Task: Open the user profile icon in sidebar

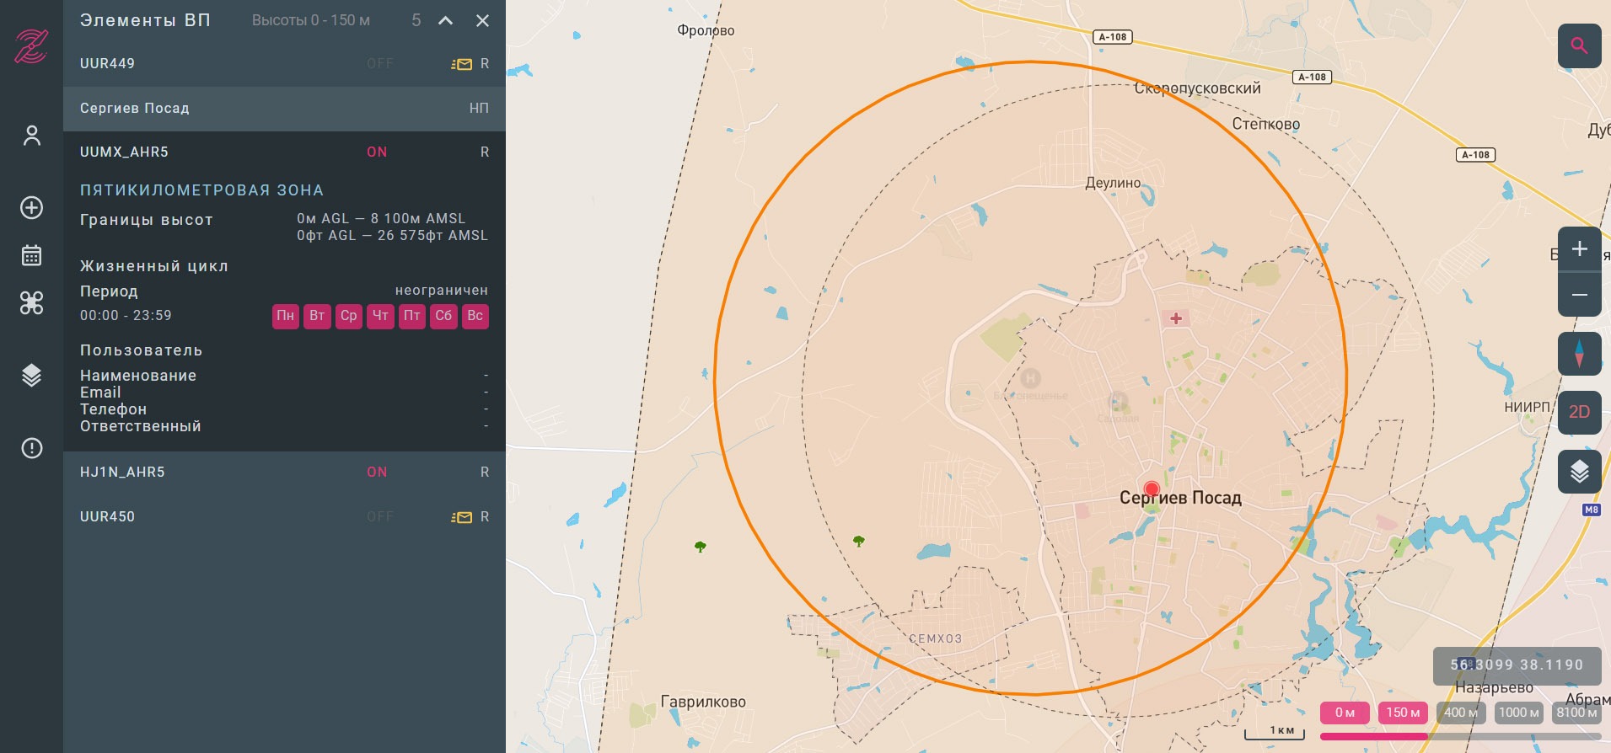Action: point(32,136)
